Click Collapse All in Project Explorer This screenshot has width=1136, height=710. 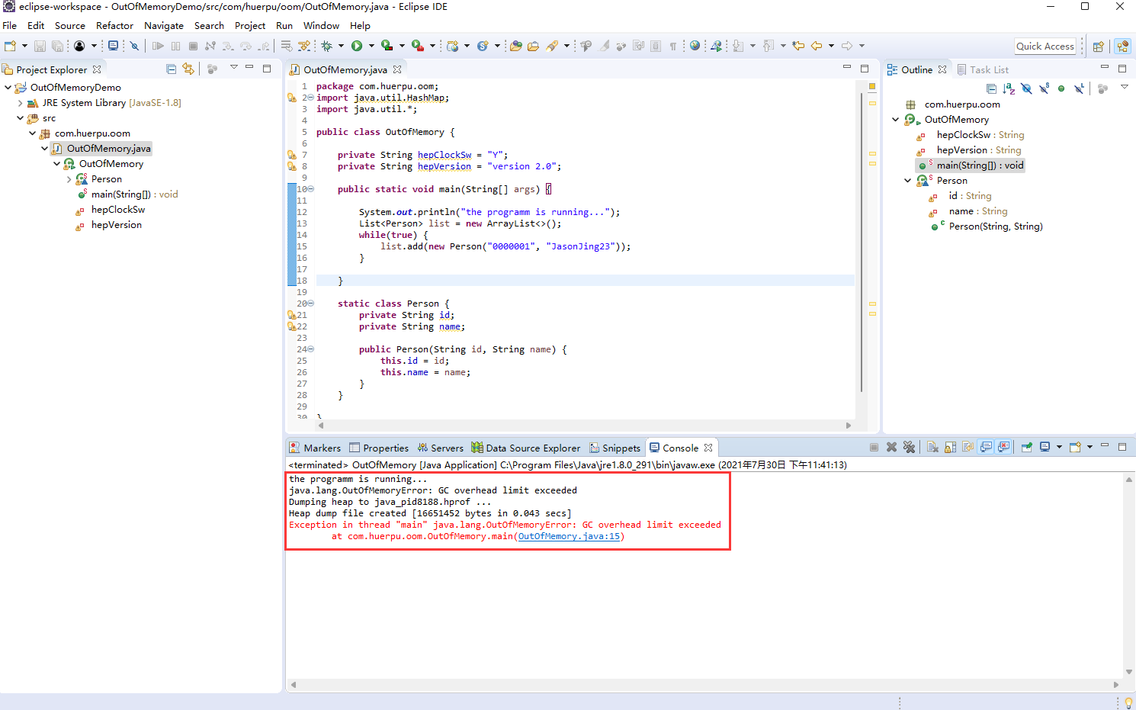point(172,69)
